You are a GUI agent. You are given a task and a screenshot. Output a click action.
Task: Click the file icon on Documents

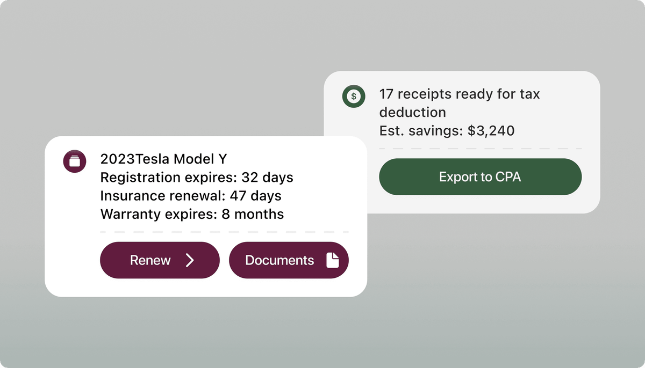(333, 260)
